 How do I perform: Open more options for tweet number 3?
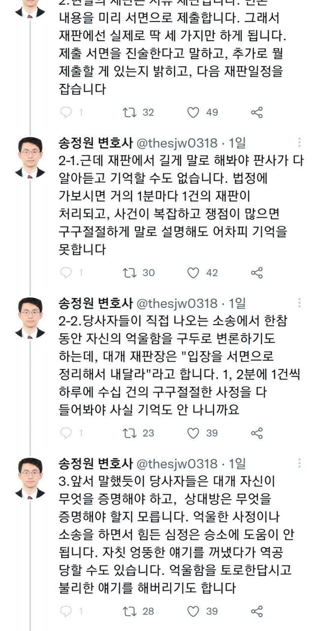click(300, 463)
